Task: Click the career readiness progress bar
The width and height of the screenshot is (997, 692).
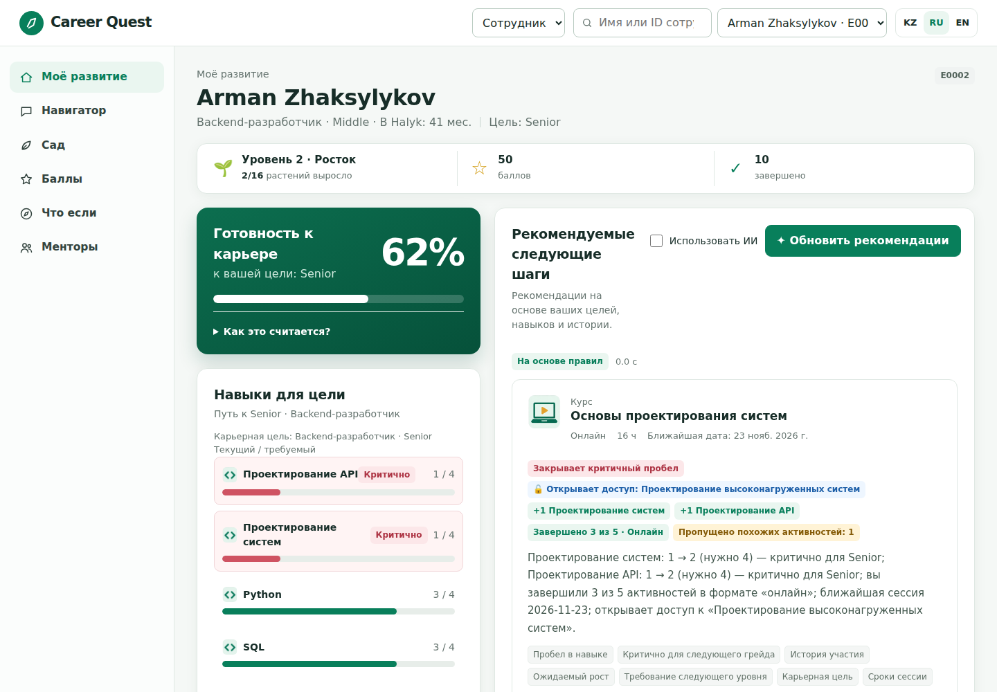Action: [x=339, y=299]
